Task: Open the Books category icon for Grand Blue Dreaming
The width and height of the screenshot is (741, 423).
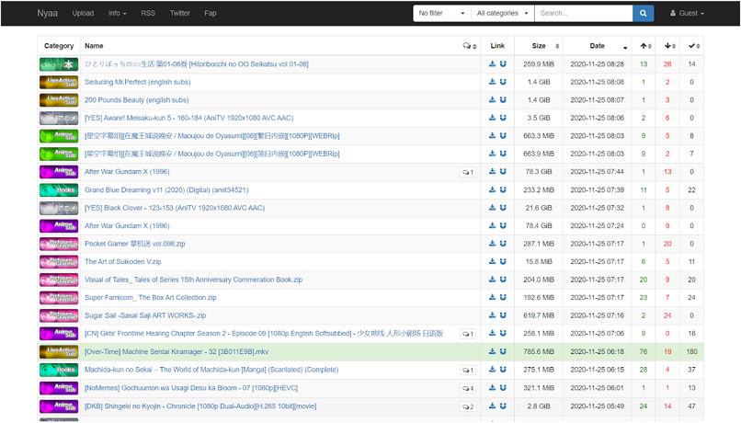Action: click(59, 190)
